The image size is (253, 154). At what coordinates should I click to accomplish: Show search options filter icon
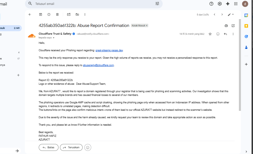tap(157, 4)
